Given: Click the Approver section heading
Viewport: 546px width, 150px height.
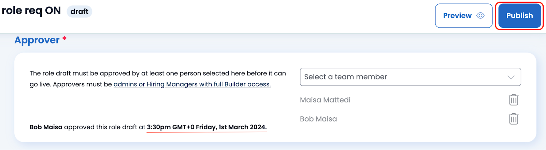Looking at the screenshot, I should 37,40.
